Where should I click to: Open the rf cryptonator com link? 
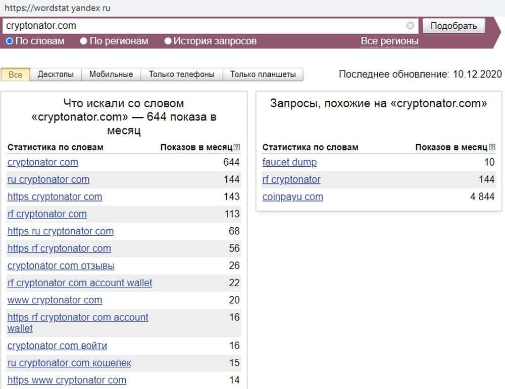[47, 214]
